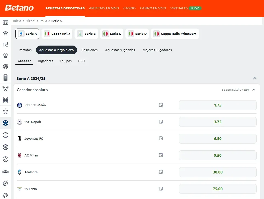This screenshot has height=199, width=264.
Task: Open stats icon for SS Lazio
Action: pyautogui.click(x=161, y=189)
